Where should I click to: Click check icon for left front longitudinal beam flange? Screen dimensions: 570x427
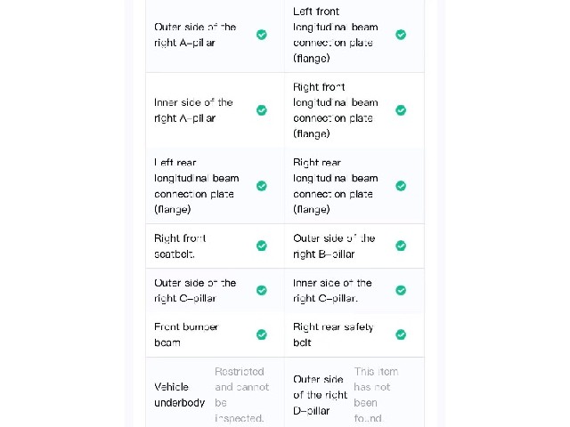tap(401, 35)
